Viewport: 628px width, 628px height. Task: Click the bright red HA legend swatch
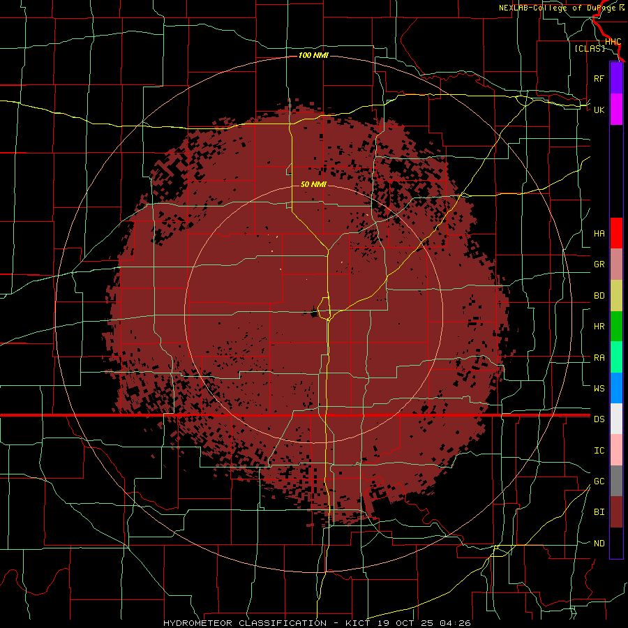tap(616, 233)
